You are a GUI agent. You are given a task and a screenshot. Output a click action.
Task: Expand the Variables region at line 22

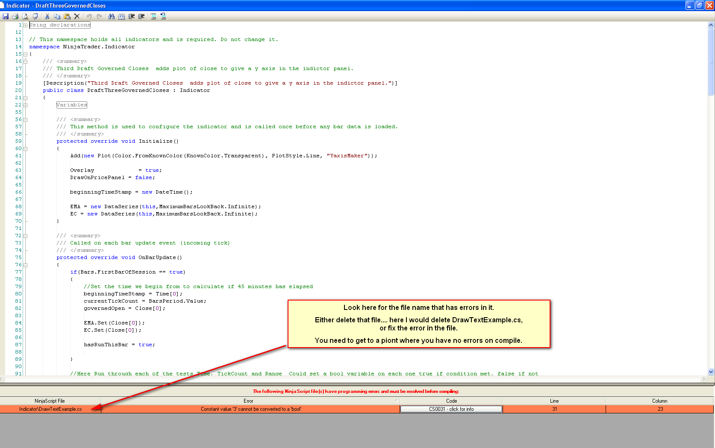[x=25, y=105]
